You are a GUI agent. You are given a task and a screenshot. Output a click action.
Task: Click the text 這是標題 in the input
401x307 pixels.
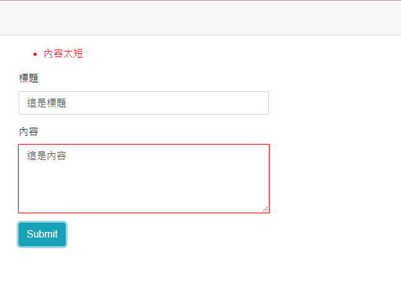tap(46, 104)
